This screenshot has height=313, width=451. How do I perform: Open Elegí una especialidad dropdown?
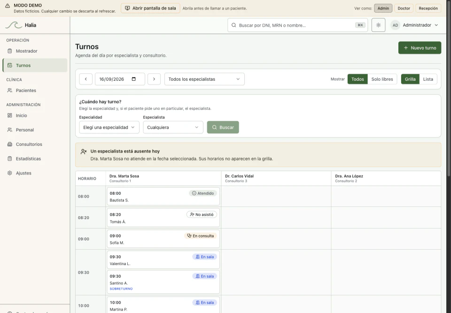(109, 127)
